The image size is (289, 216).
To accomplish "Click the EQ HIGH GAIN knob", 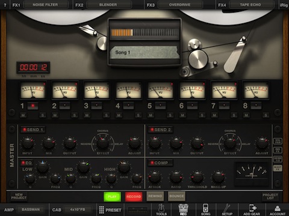I will (124, 167).
